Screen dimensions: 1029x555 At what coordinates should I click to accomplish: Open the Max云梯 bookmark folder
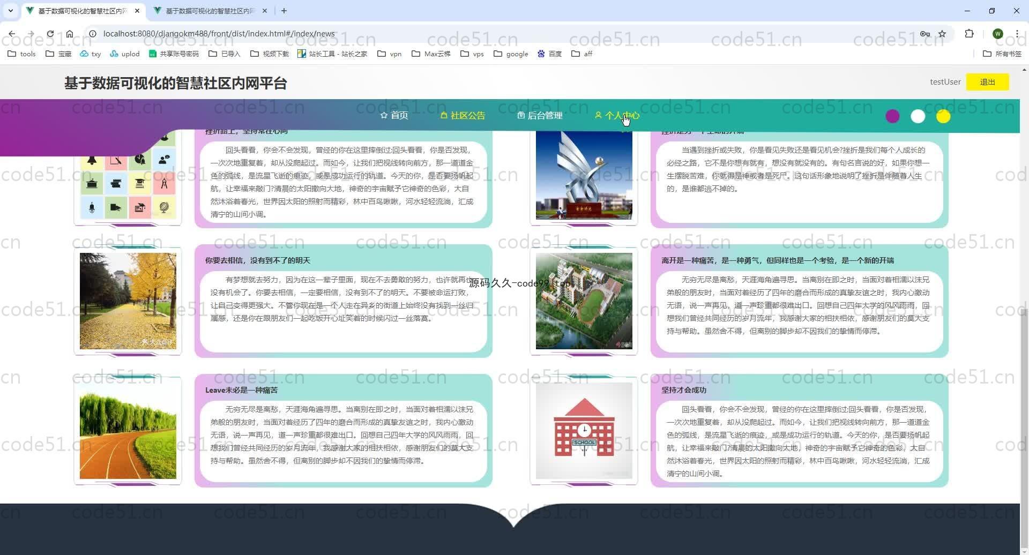point(431,54)
